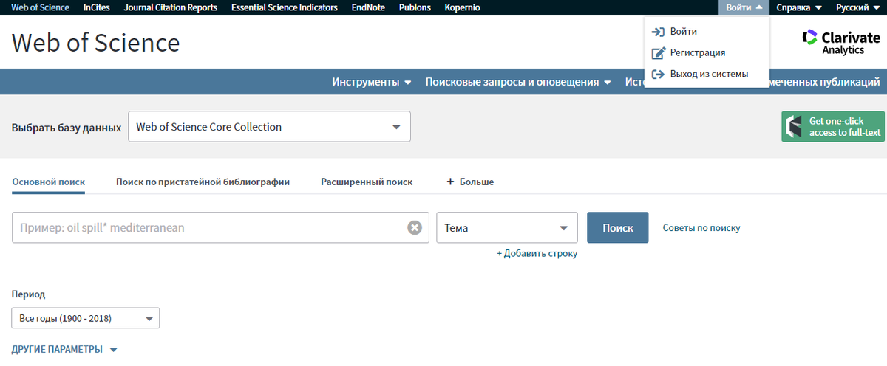Open Publons link in top bar
The height and width of the screenshot is (366, 887).
(415, 7)
